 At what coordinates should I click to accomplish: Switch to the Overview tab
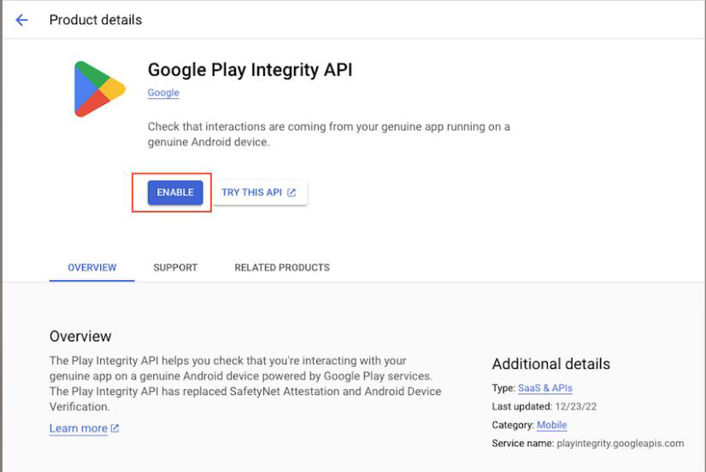(x=91, y=267)
